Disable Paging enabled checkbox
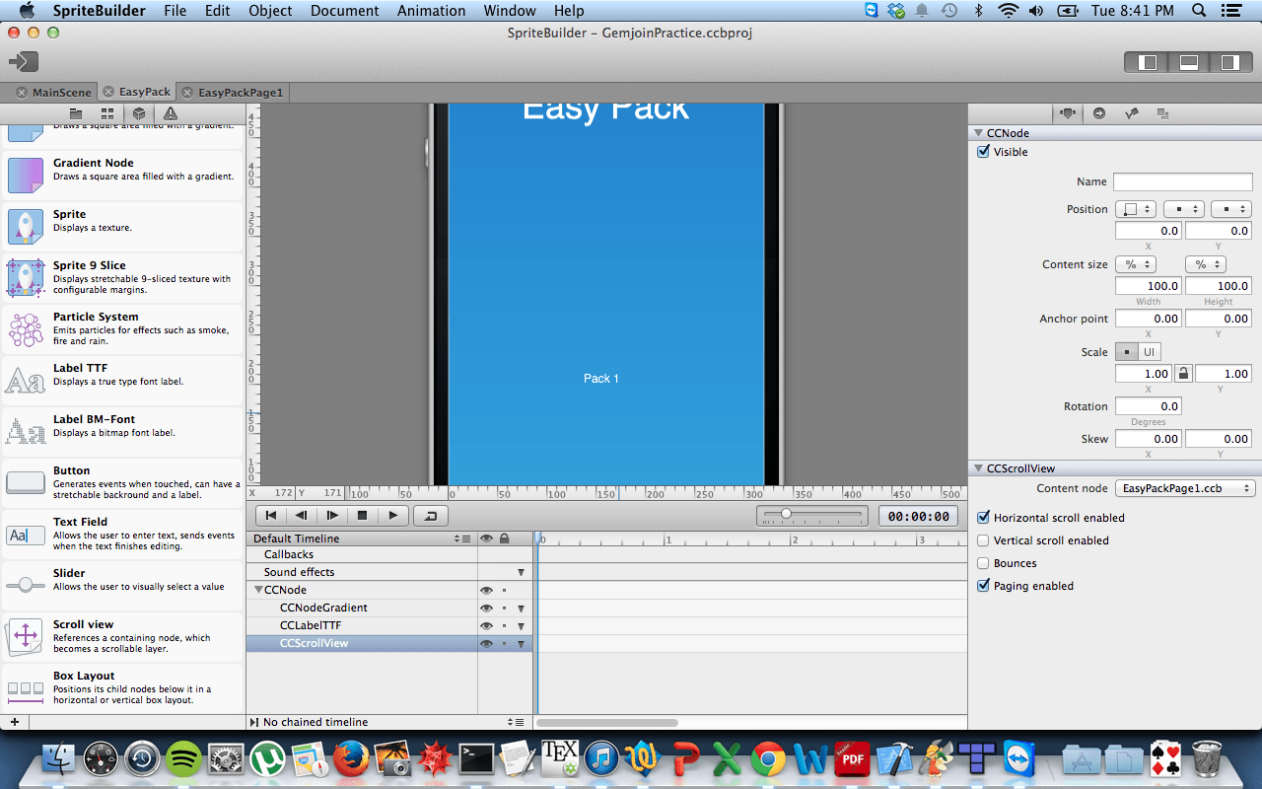This screenshot has width=1262, height=789. tap(983, 586)
